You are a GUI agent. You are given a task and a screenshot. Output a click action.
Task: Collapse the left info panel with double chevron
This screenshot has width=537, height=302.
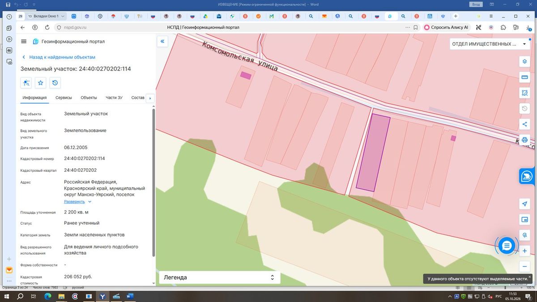click(162, 42)
